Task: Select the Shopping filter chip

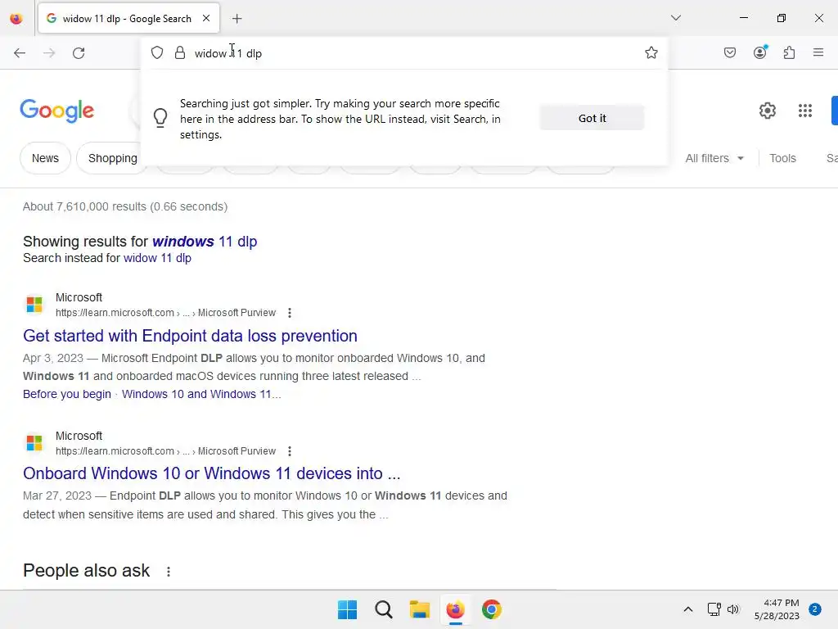Action: pyautogui.click(x=113, y=158)
